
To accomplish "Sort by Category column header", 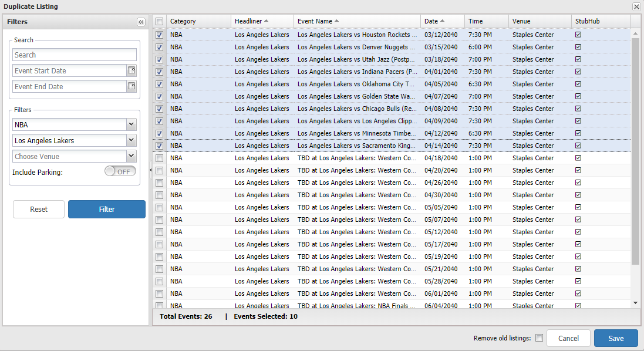I will point(199,21).
